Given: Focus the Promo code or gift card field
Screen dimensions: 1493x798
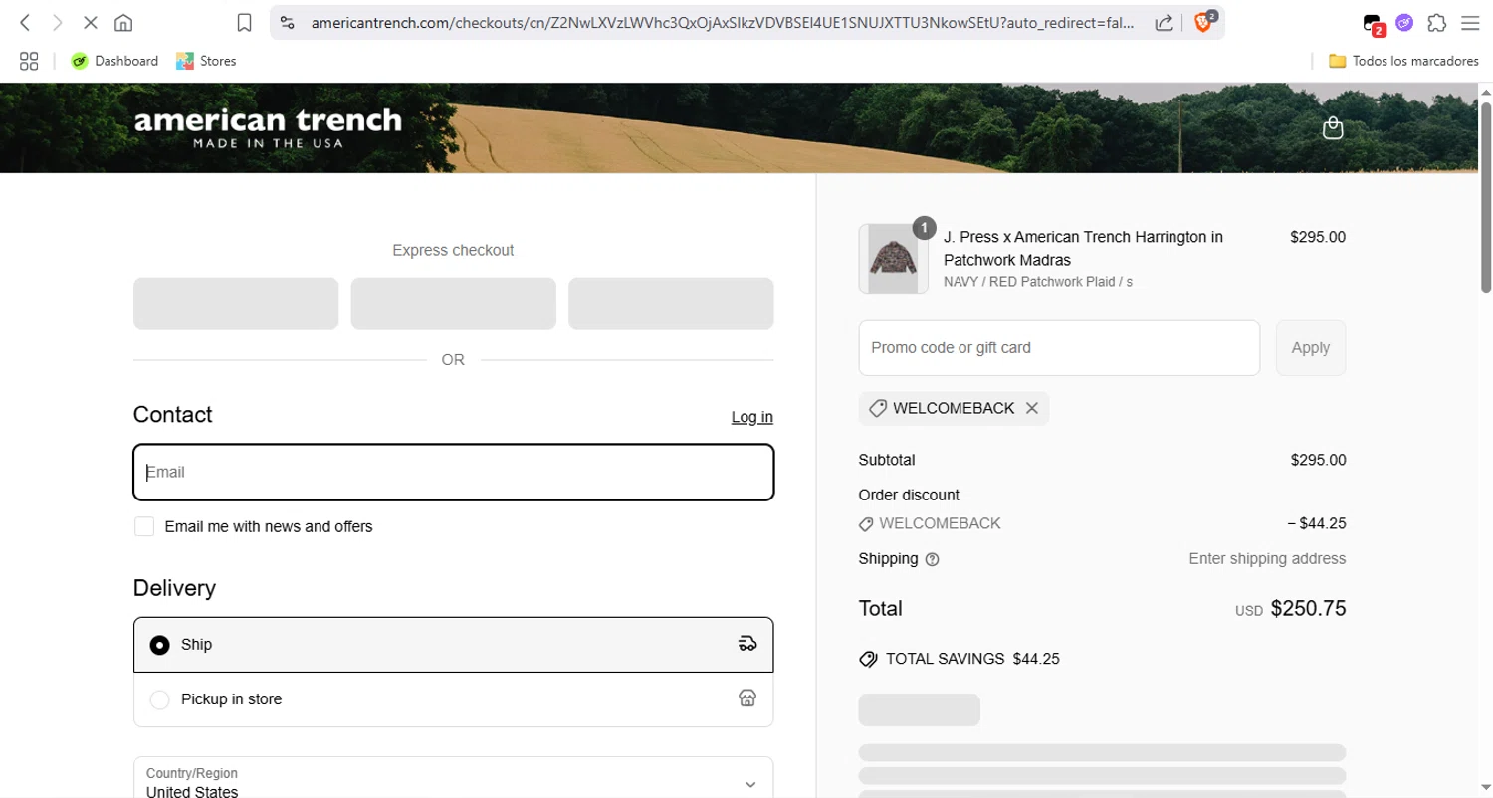Looking at the screenshot, I should 1059,347.
